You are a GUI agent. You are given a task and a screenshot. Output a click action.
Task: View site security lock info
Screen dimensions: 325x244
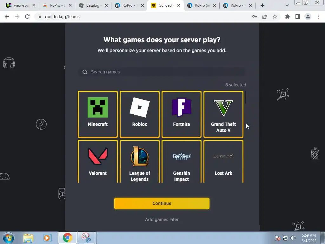tap(40, 17)
